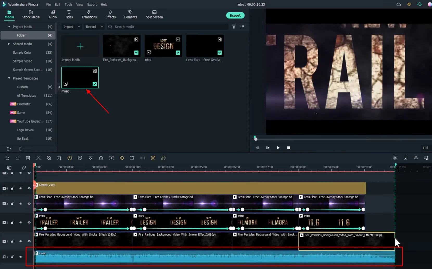Image resolution: width=432 pixels, height=269 pixels.
Task: Record voiceover with microphone icon
Action: [416, 158]
